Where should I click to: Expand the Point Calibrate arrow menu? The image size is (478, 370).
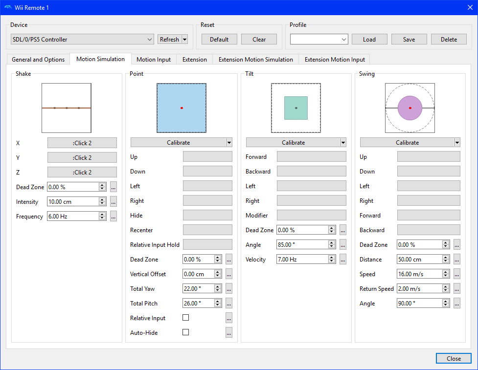(229, 143)
